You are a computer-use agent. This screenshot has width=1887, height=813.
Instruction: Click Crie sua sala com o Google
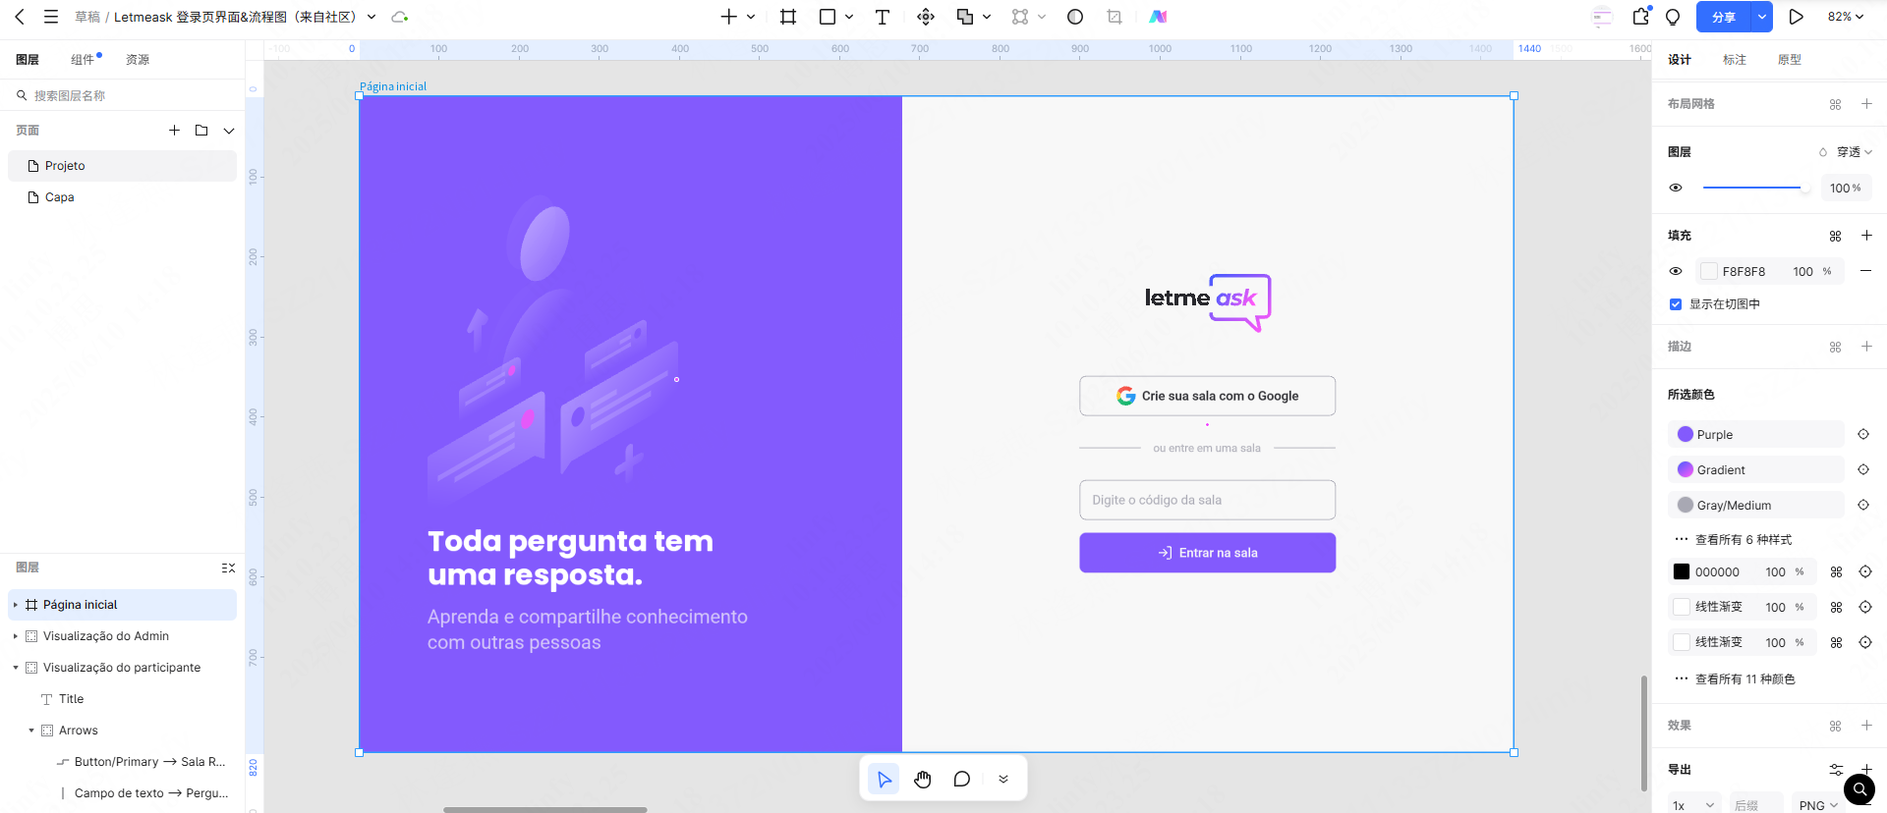point(1207,396)
